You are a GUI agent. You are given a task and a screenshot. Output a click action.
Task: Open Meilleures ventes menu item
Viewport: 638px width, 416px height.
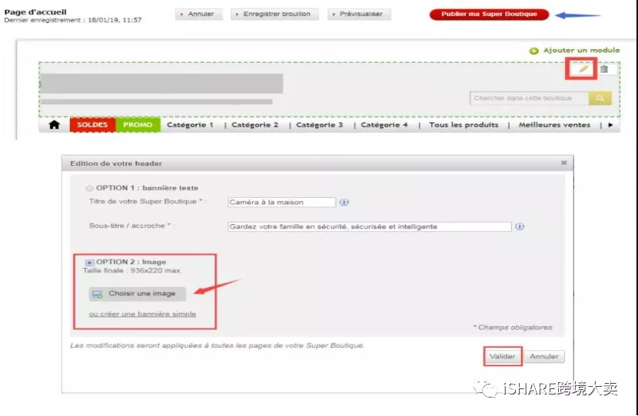click(x=554, y=124)
